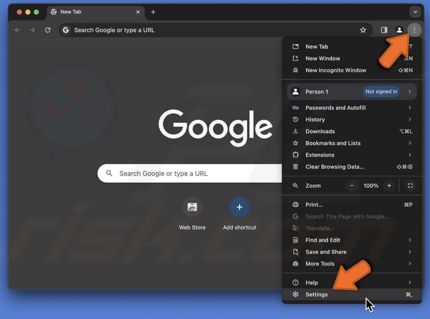The height and width of the screenshot is (319, 430).
Task: Choose New Tab from the menu
Action: tap(352, 47)
